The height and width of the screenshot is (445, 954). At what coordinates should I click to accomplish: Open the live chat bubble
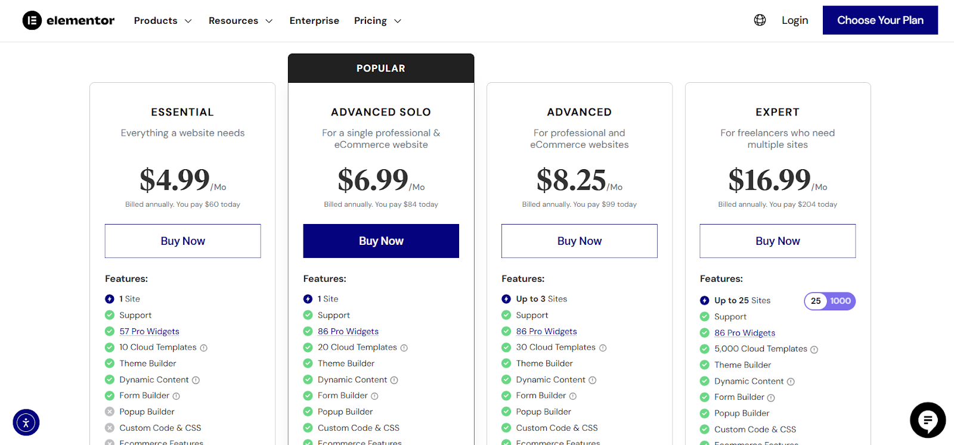tap(928, 420)
